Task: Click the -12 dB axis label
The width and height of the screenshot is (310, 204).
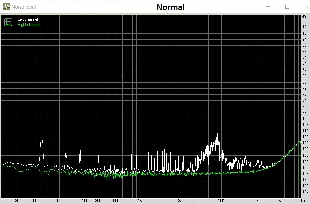Action: coord(304,27)
